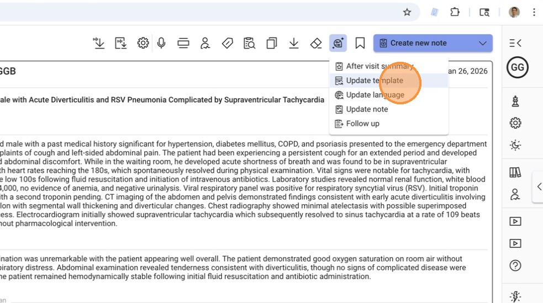Open the library books sidebar icon
This screenshot has height=303, width=543.
[x=515, y=172]
